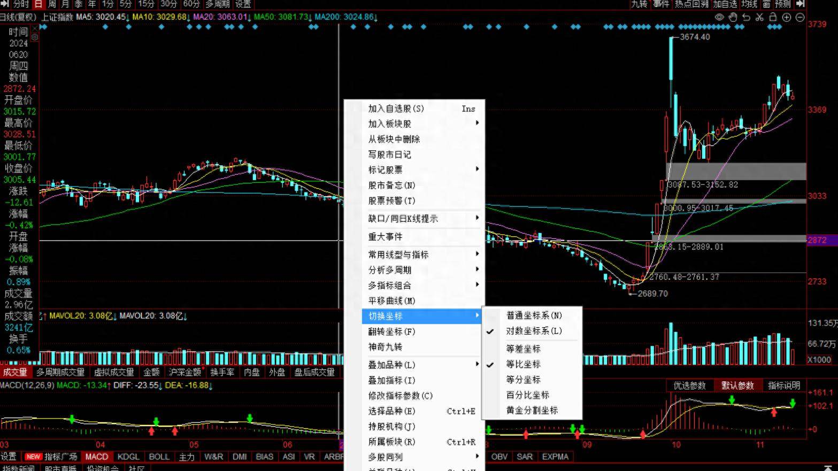
Task: Click the plus zoom-in circle icon
Action: [x=786, y=17]
